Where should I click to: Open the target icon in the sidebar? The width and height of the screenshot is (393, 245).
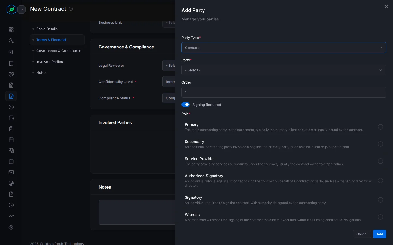click(11, 183)
